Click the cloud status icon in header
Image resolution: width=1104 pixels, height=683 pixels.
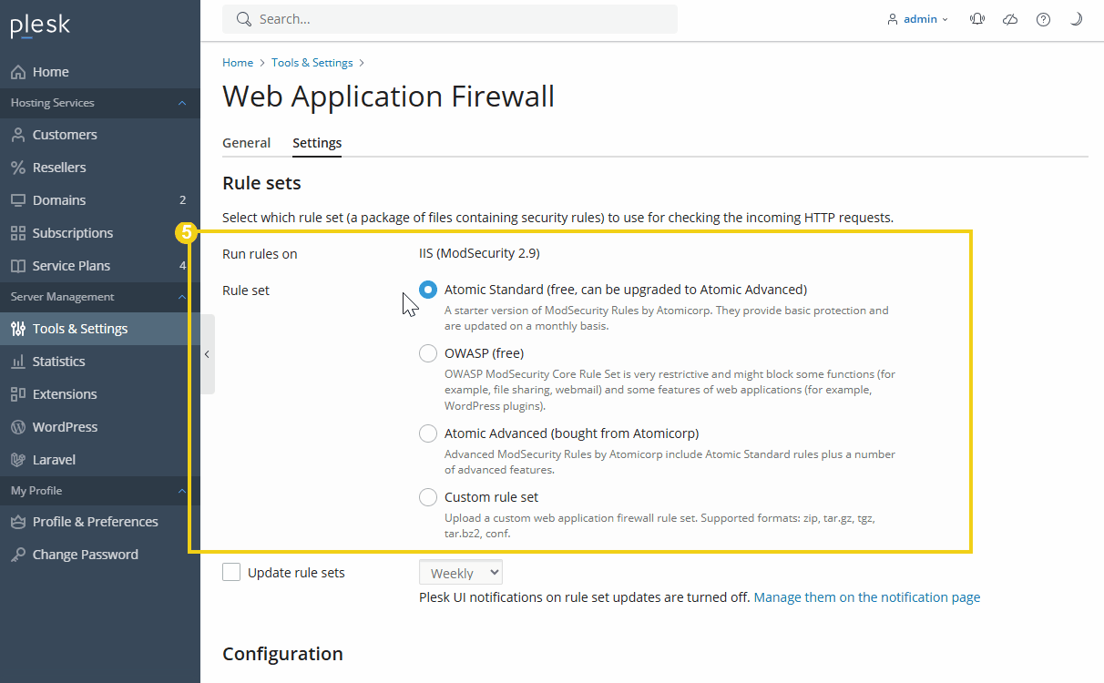[1010, 19]
